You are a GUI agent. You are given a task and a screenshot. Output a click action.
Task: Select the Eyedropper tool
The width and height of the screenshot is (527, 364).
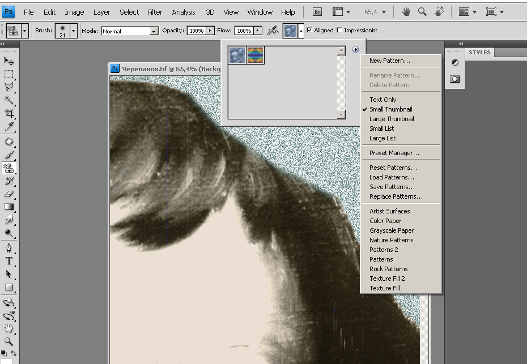(9, 127)
